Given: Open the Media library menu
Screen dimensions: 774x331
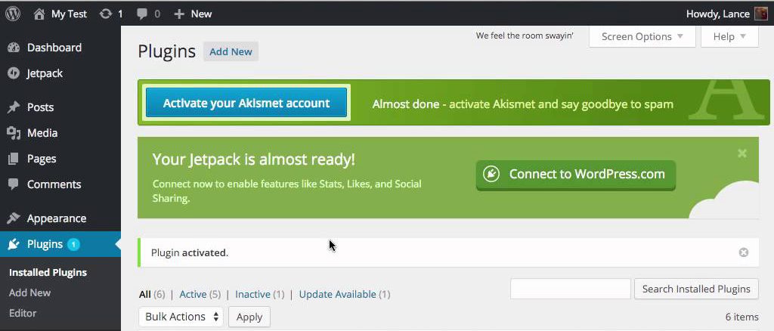Looking at the screenshot, I should 42,133.
